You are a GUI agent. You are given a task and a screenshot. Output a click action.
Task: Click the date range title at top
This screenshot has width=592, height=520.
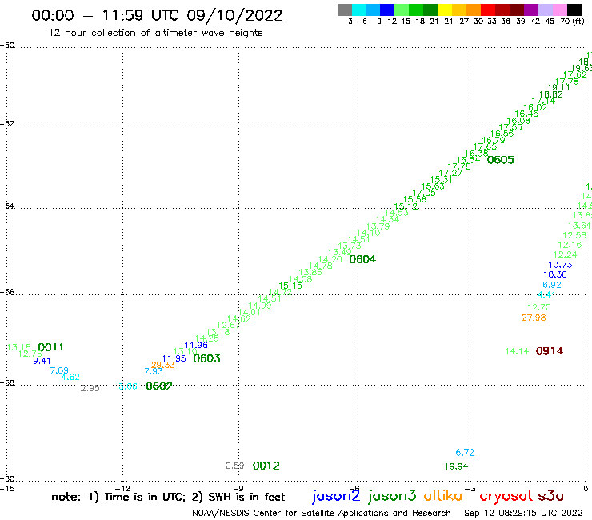point(157,16)
